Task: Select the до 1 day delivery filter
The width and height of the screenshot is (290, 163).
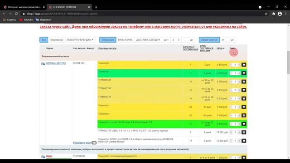Action: point(166,40)
